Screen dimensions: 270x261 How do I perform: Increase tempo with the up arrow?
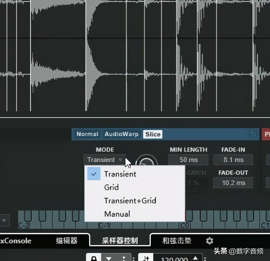pyautogui.click(x=196, y=257)
